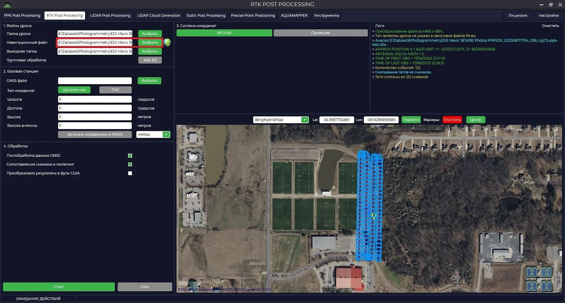
Task: Switch to the PPK Post Processing tab
Action: [22, 15]
